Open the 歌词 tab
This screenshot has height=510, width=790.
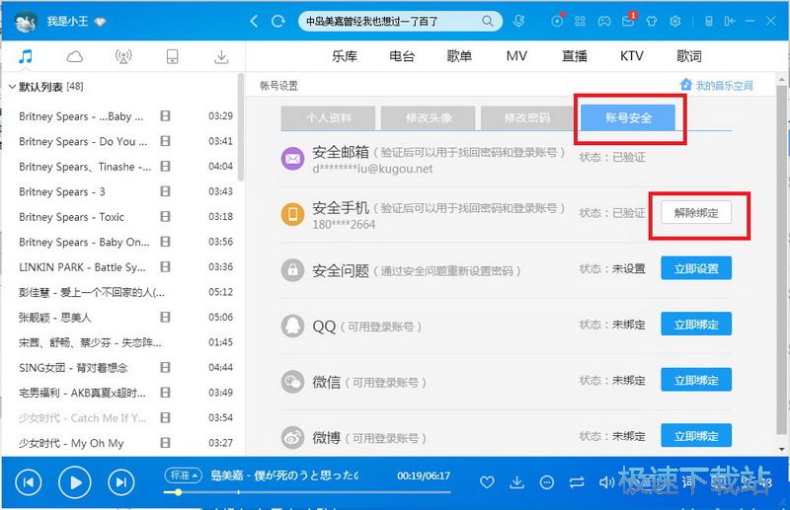point(689,56)
